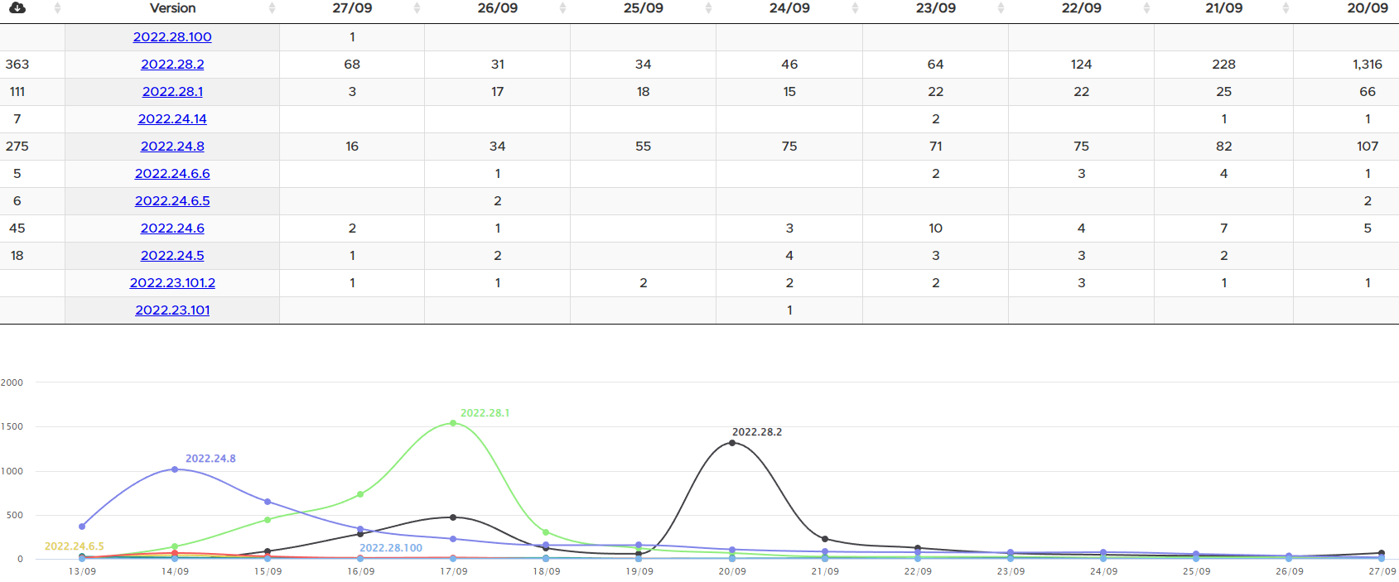The width and height of the screenshot is (1399, 582).
Task: Click the 23/09 column header
Action: click(936, 8)
